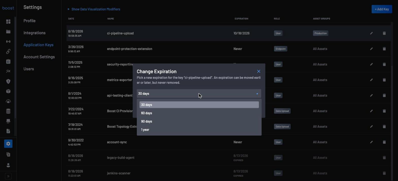The width and height of the screenshot is (398, 181).
Task: Click the + Add Key button
Action: point(382,9)
